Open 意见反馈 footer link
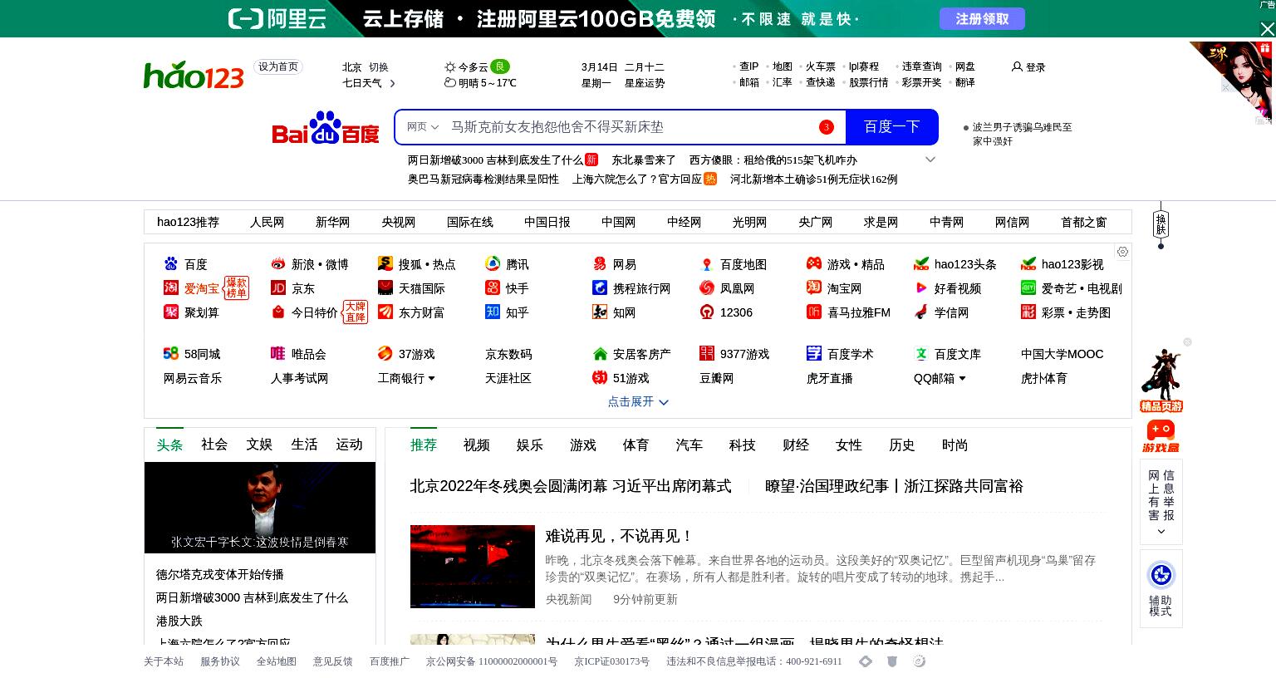1276x678 pixels. (332, 661)
